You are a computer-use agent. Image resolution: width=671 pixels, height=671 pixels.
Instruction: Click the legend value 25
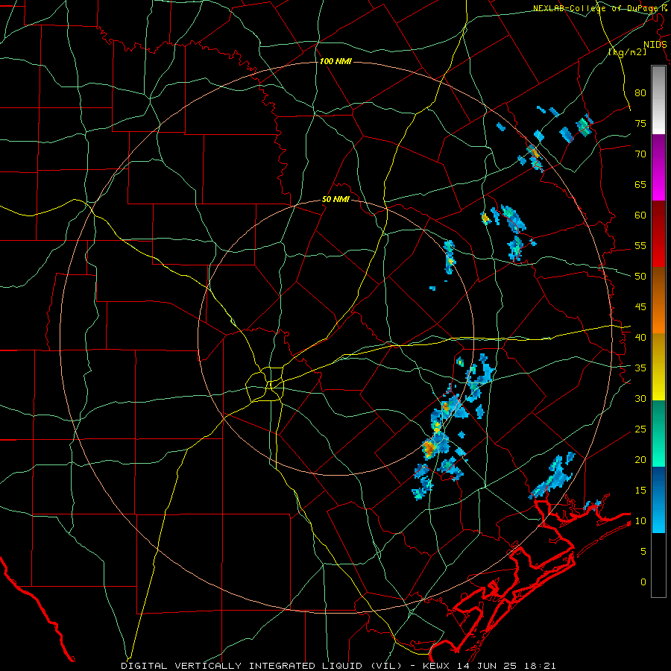[x=640, y=429]
